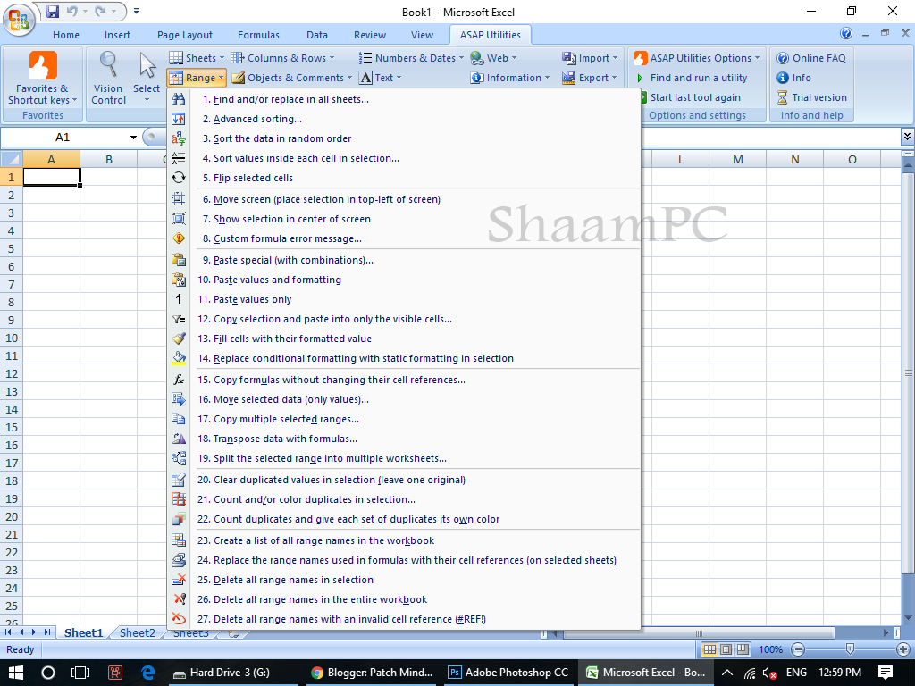The height and width of the screenshot is (686, 915).
Task: Click the zoom out minus button
Action: pos(798,649)
